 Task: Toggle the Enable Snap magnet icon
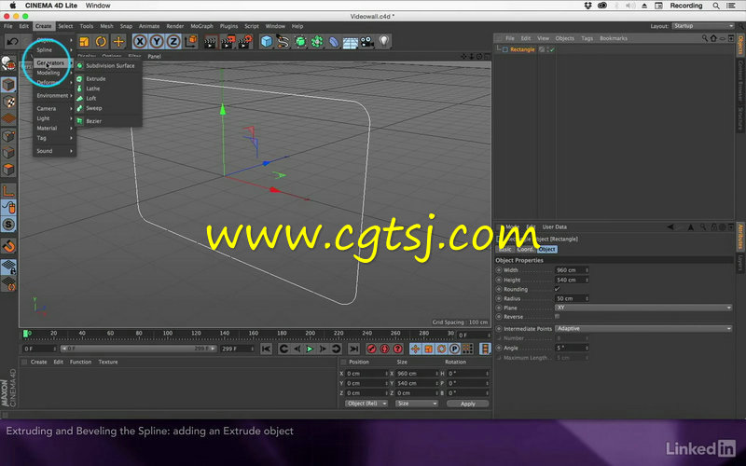[x=8, y=246]
